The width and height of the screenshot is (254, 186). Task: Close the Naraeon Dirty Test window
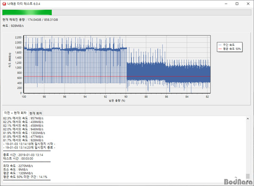[248, 3]
